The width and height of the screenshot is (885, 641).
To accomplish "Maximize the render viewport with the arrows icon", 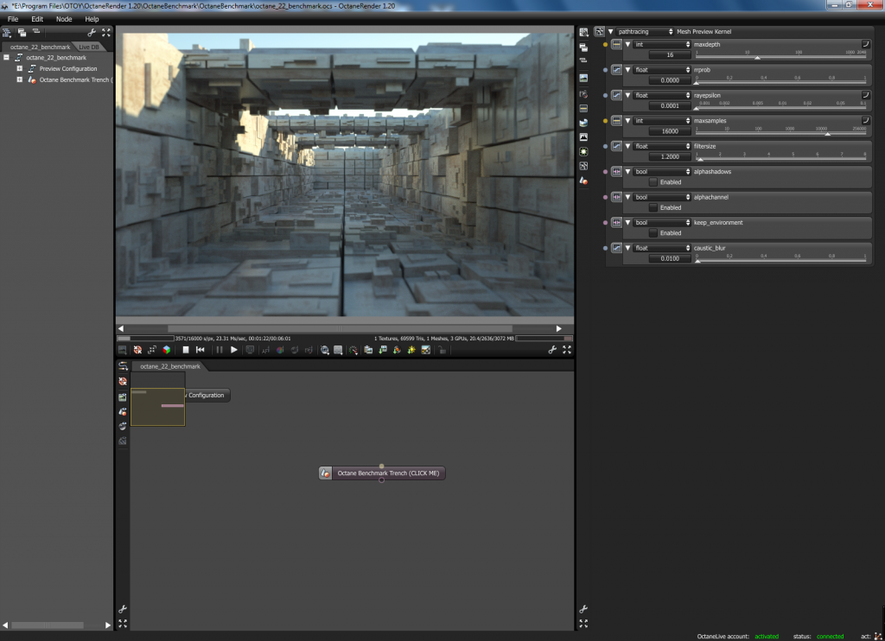I will [x=567, y=350].
